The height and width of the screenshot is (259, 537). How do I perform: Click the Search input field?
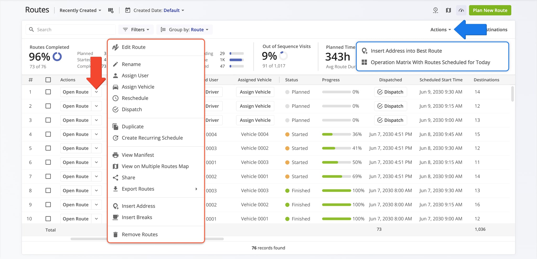click(71, 30)
